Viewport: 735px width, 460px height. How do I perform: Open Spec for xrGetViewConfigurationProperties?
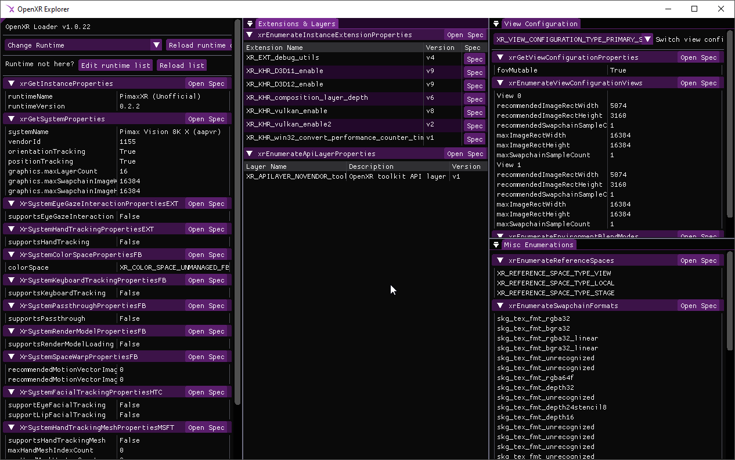click(699, 57)
